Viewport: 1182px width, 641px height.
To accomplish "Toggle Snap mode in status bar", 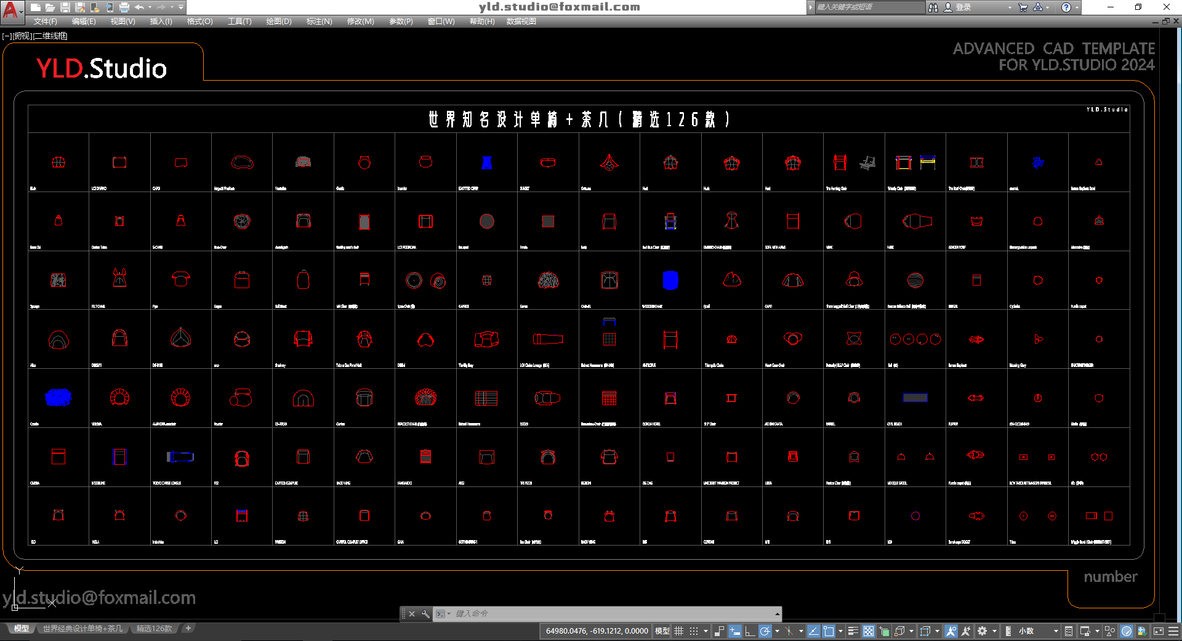I will [694, 631].
